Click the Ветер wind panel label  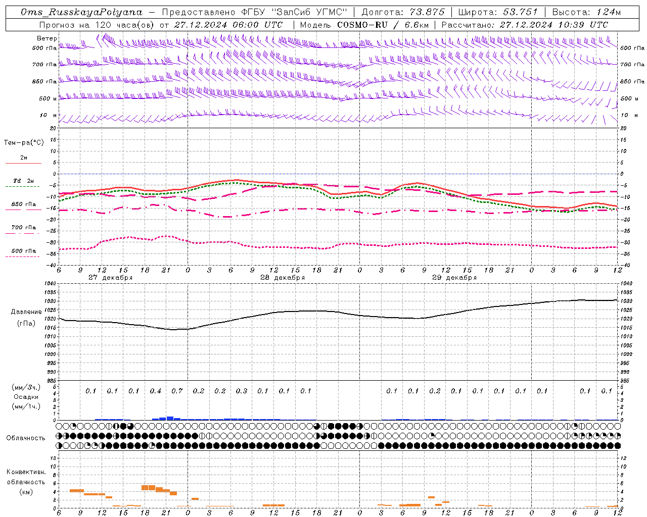[x=47, y=38]
